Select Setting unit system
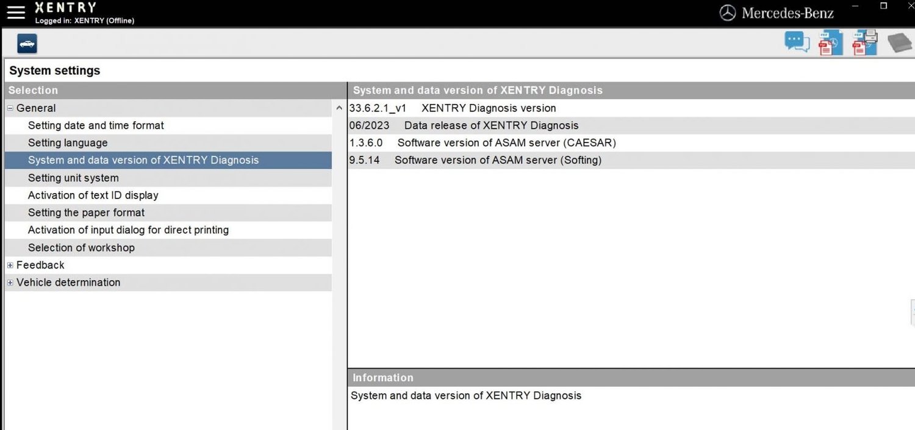The width and height of the screenshot is (915, 430). point(168,178)
